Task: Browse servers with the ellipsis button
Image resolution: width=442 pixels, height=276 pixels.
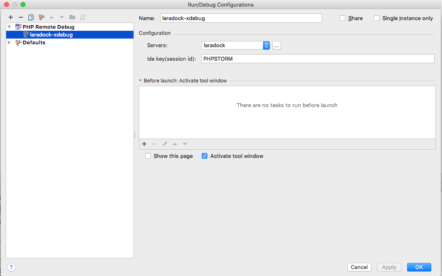Action: [276, 46]
